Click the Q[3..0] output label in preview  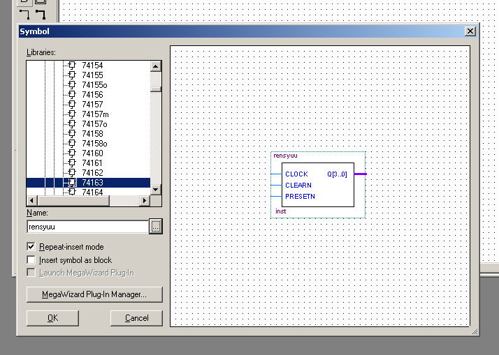337,174
